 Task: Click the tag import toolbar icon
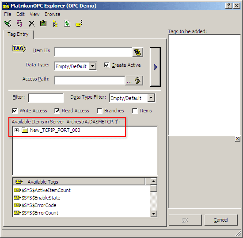79,23
